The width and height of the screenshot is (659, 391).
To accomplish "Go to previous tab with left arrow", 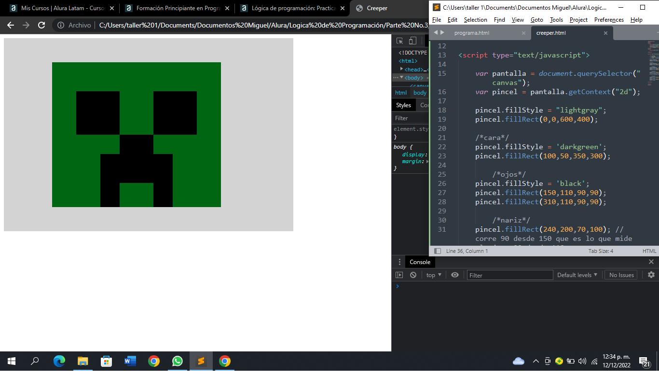I will pyautogui.click(x=436, y=32).
